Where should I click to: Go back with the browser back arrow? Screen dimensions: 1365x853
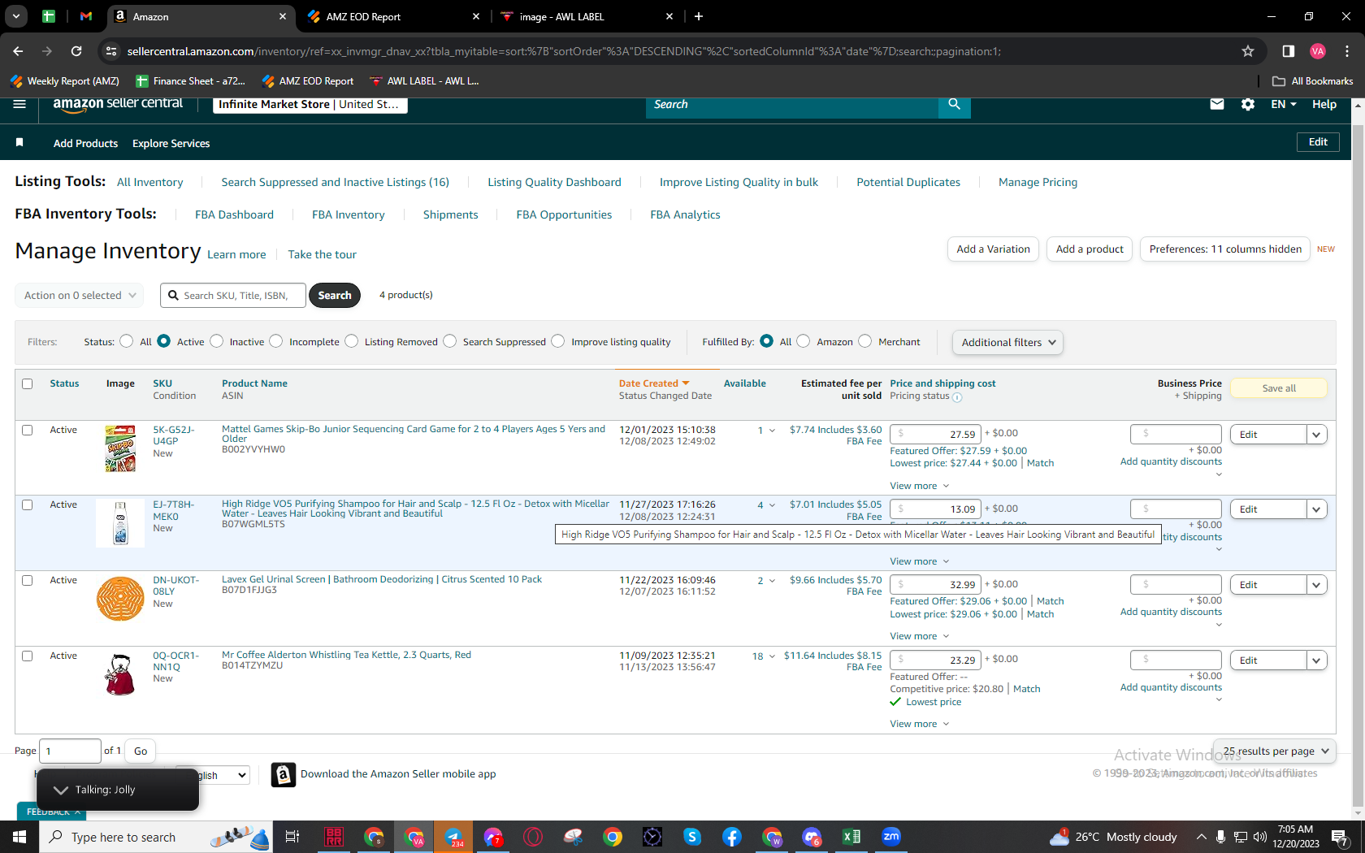tap(18, 51)
